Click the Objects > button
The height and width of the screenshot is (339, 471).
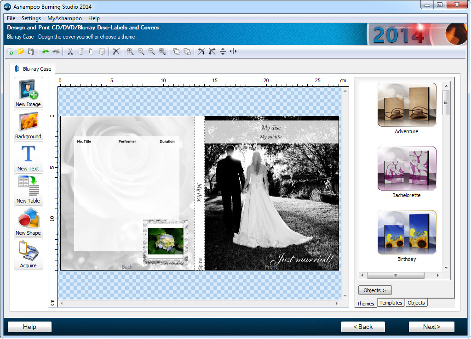click(x=374, y=290)
